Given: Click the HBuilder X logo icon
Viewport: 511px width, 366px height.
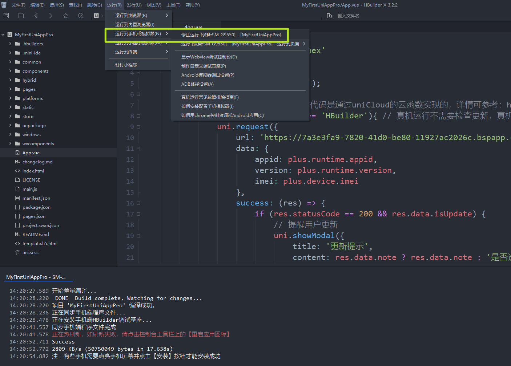Looking at the screenshot, I should coord(4,5).
